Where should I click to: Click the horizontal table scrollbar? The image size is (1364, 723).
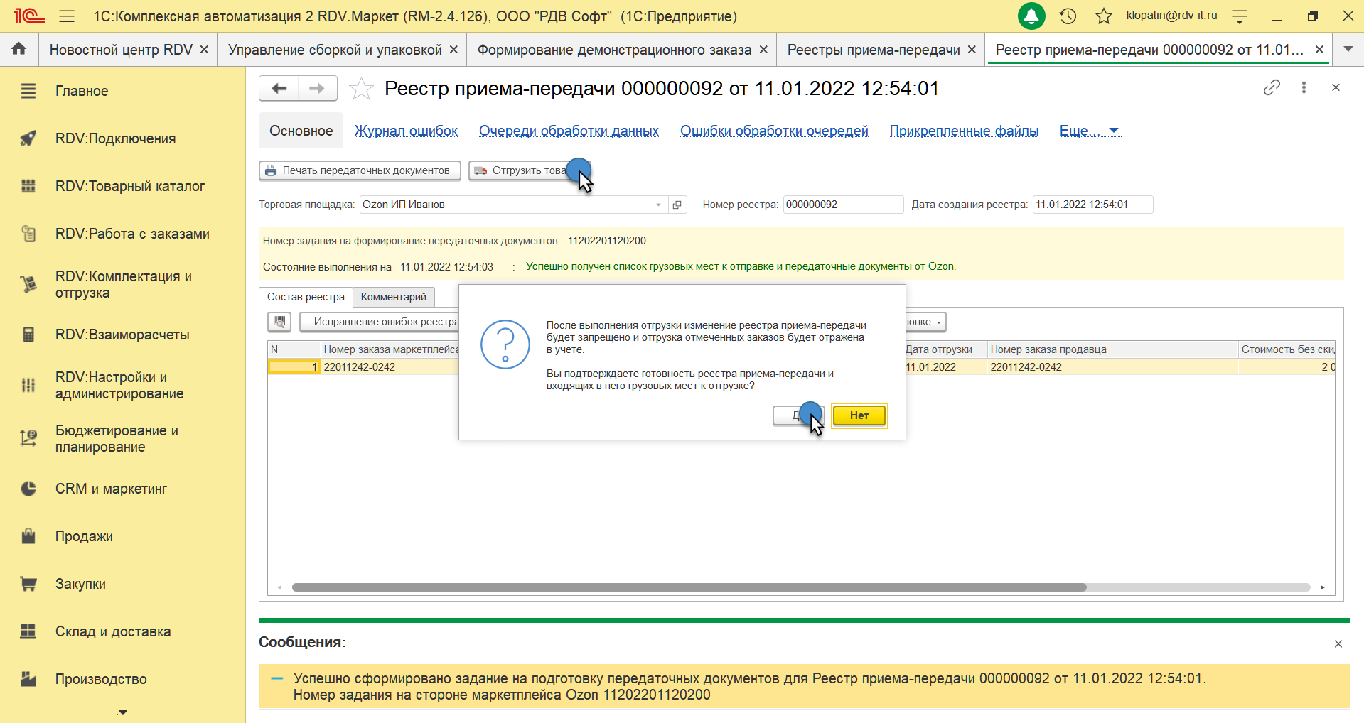(688, 587)
